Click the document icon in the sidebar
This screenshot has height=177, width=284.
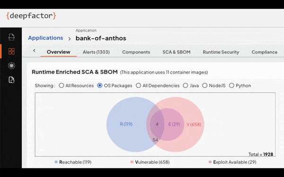click(x=11, y=37)
